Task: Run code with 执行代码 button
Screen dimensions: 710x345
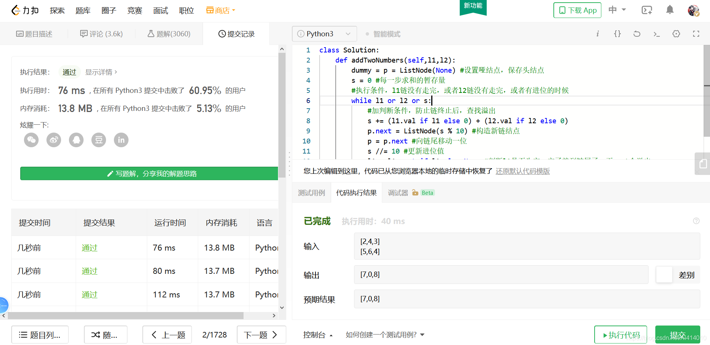Action: click(620, 335)
